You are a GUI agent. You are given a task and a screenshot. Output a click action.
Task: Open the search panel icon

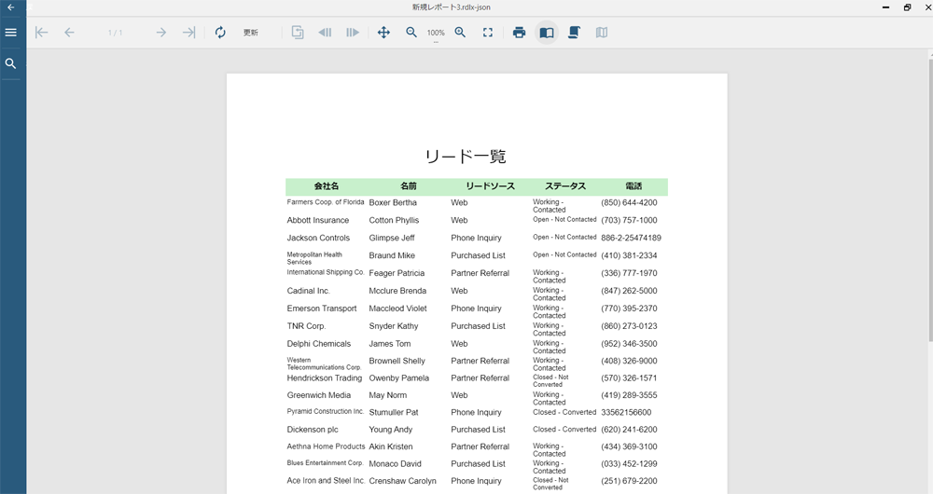coord(10,63)
